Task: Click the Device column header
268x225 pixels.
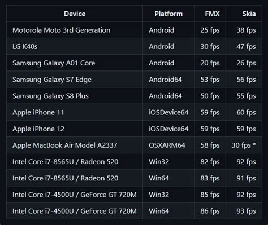Action: click(x=75, y=14)
